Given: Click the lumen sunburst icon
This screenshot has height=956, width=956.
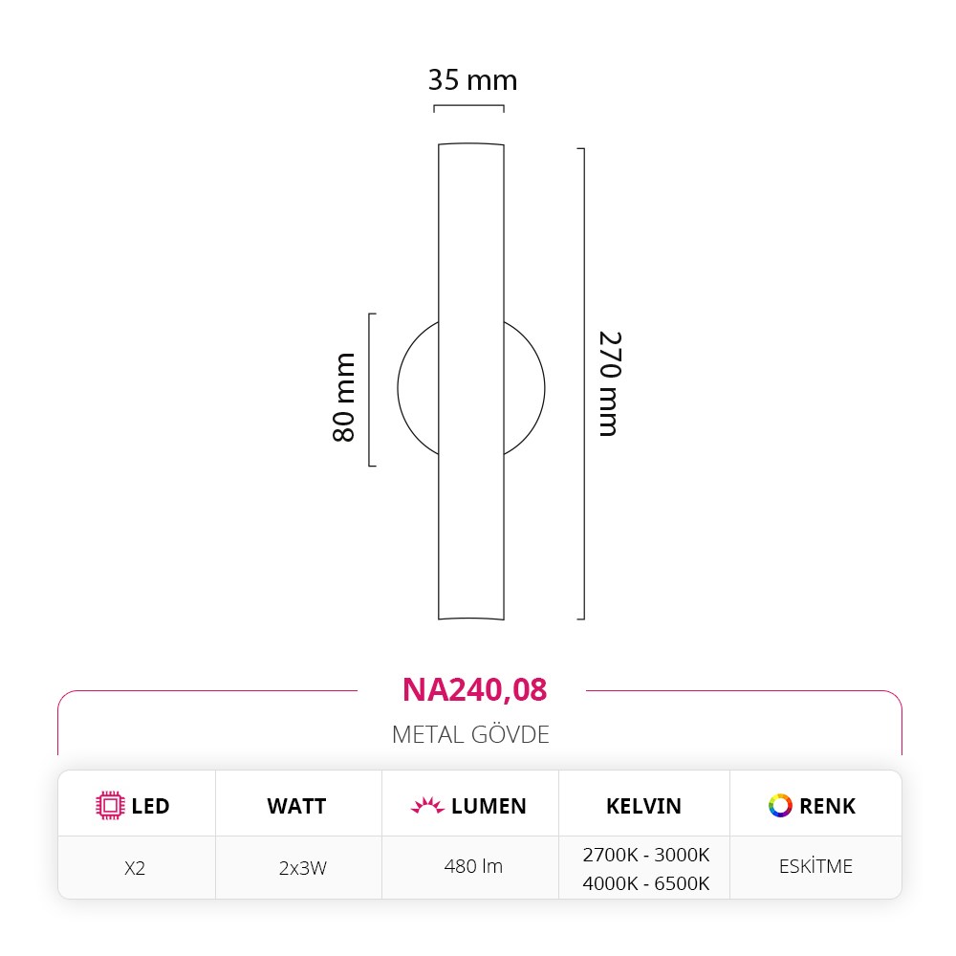Looking at the screenshot, I should pyautogui.click(x=427, y=805).
